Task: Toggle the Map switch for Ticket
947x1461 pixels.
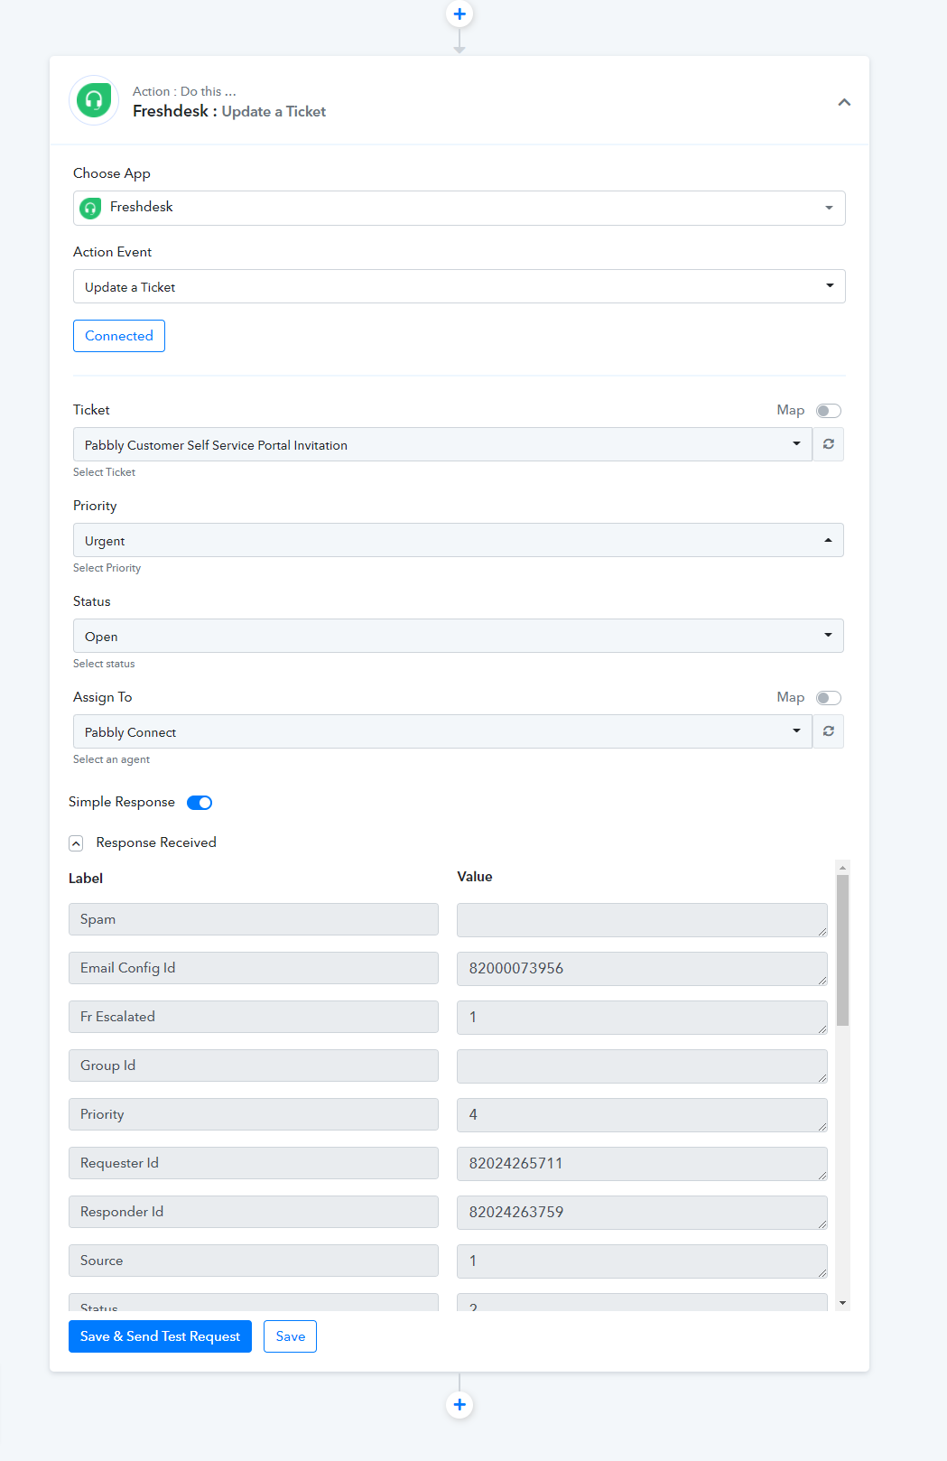Action: (828, 411)
